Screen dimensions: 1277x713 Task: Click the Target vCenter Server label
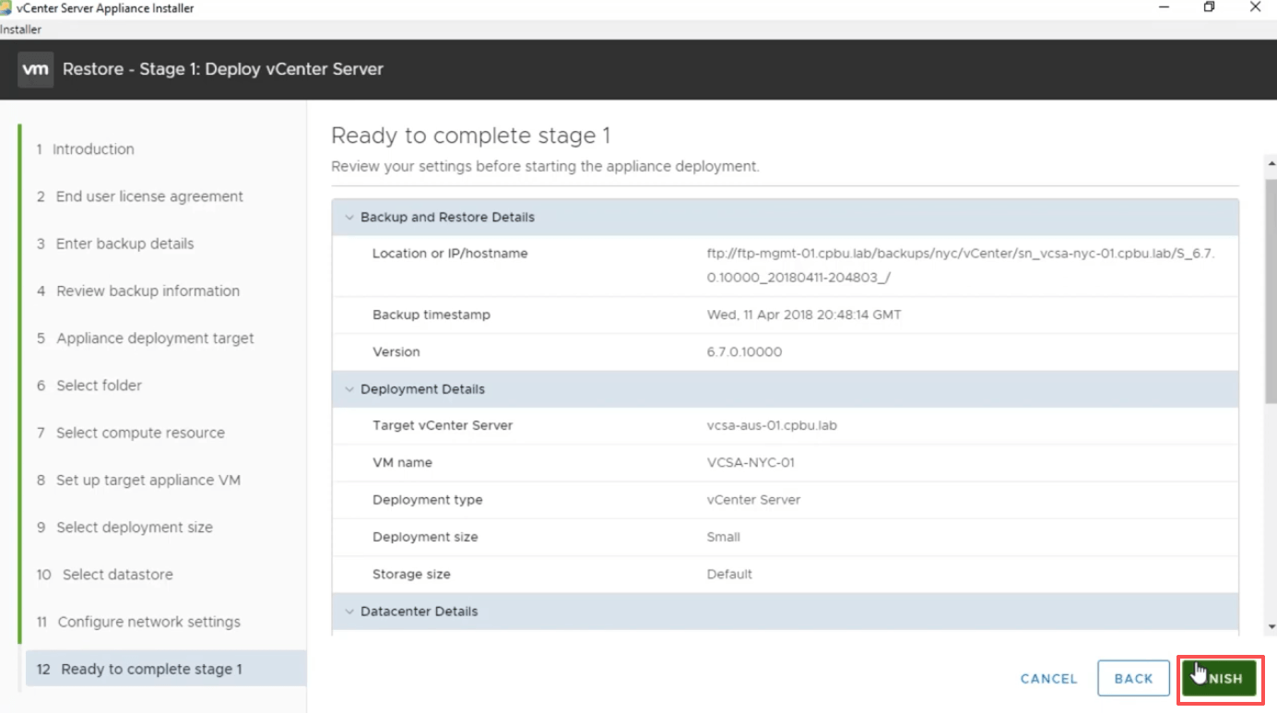(x=443, y=426)
